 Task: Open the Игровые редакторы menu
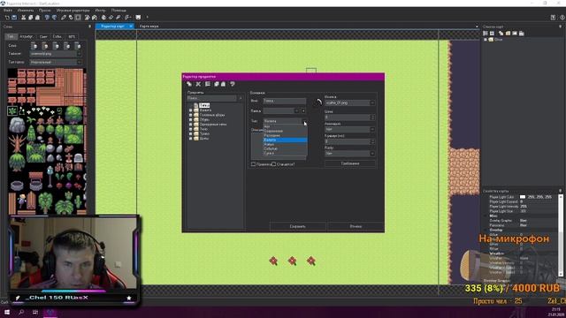(73, 11)
